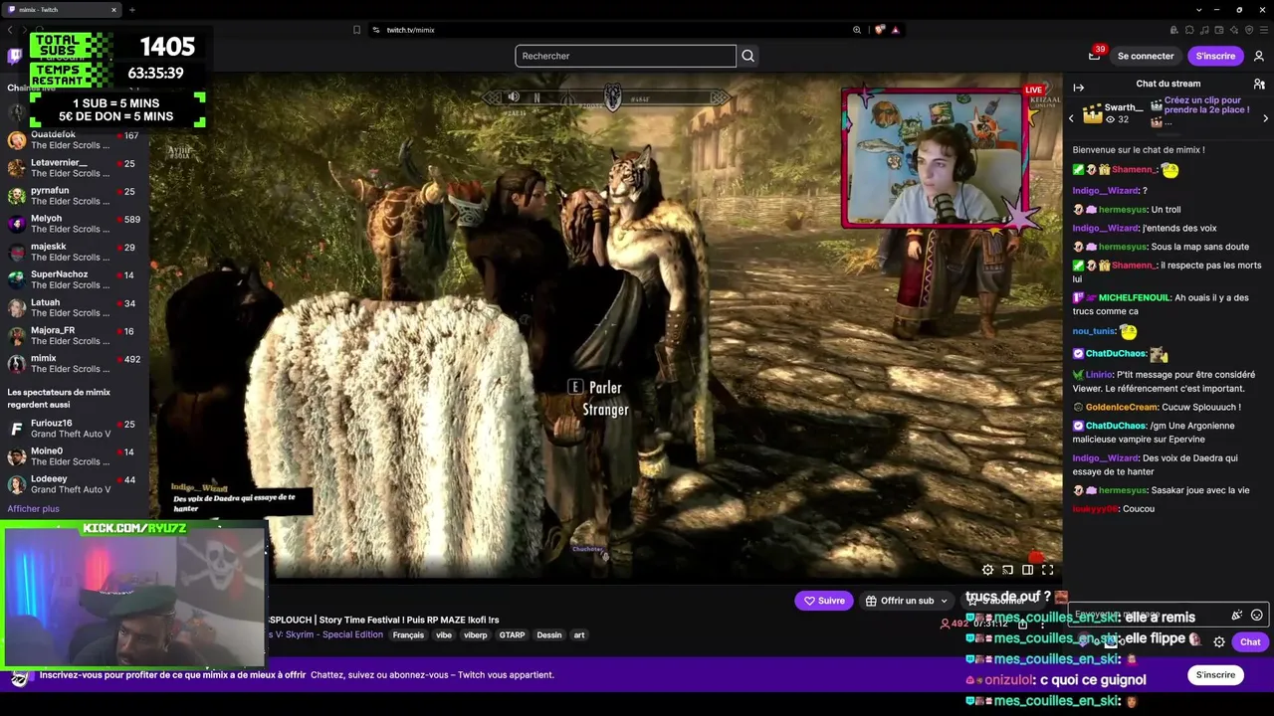1274x716 pixels.
Task: View site information in the address bar
Action: coord(376,30)
